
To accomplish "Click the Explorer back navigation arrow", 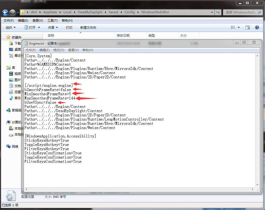I will click(5, 12).
